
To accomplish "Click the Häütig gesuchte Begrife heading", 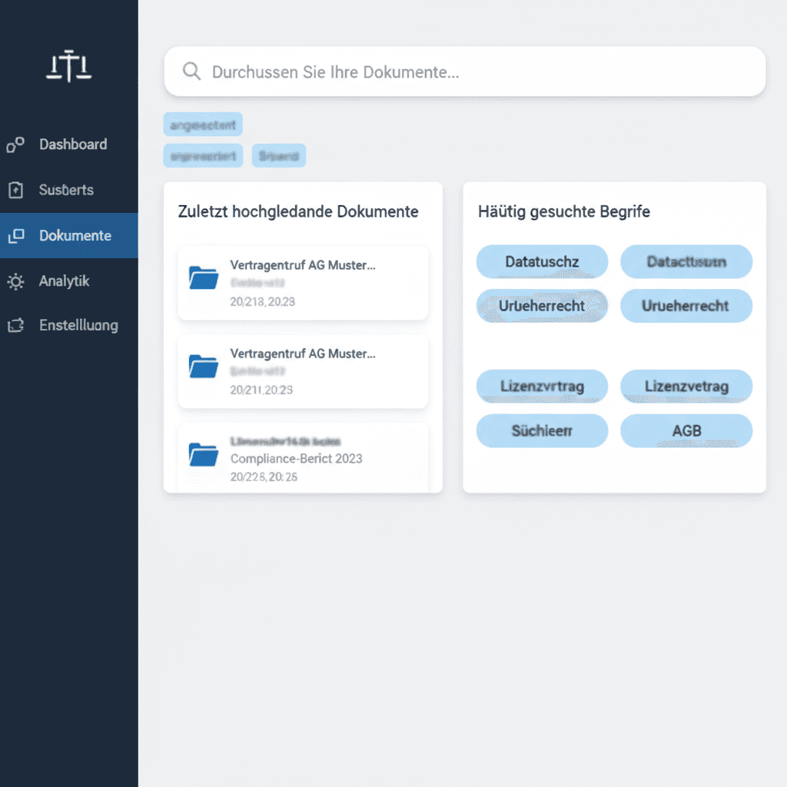I will coord(563,211).
